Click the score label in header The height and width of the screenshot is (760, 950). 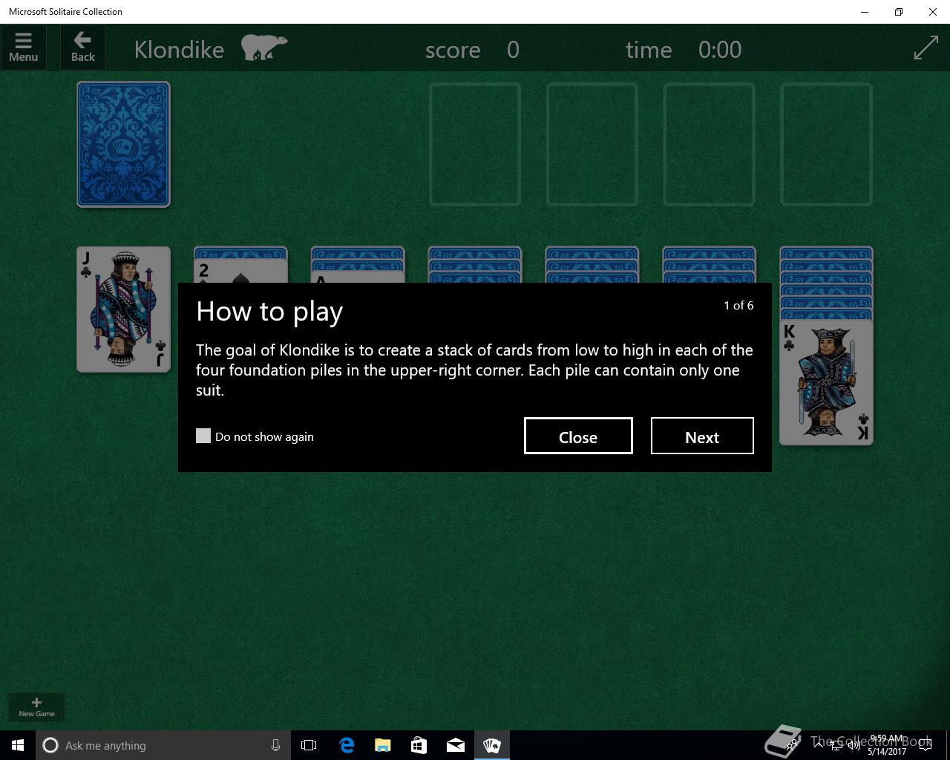[453, 50]
